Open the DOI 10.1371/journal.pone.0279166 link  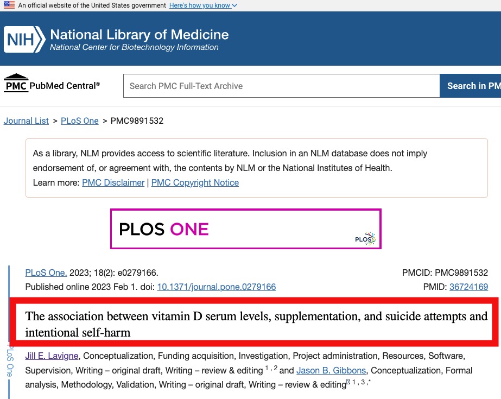(217, 287)
